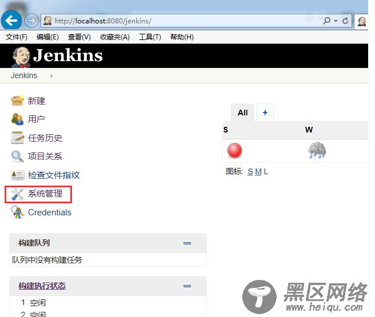375x317 pixels.
Task: Select the All view tab
Action: pos(242,113)
